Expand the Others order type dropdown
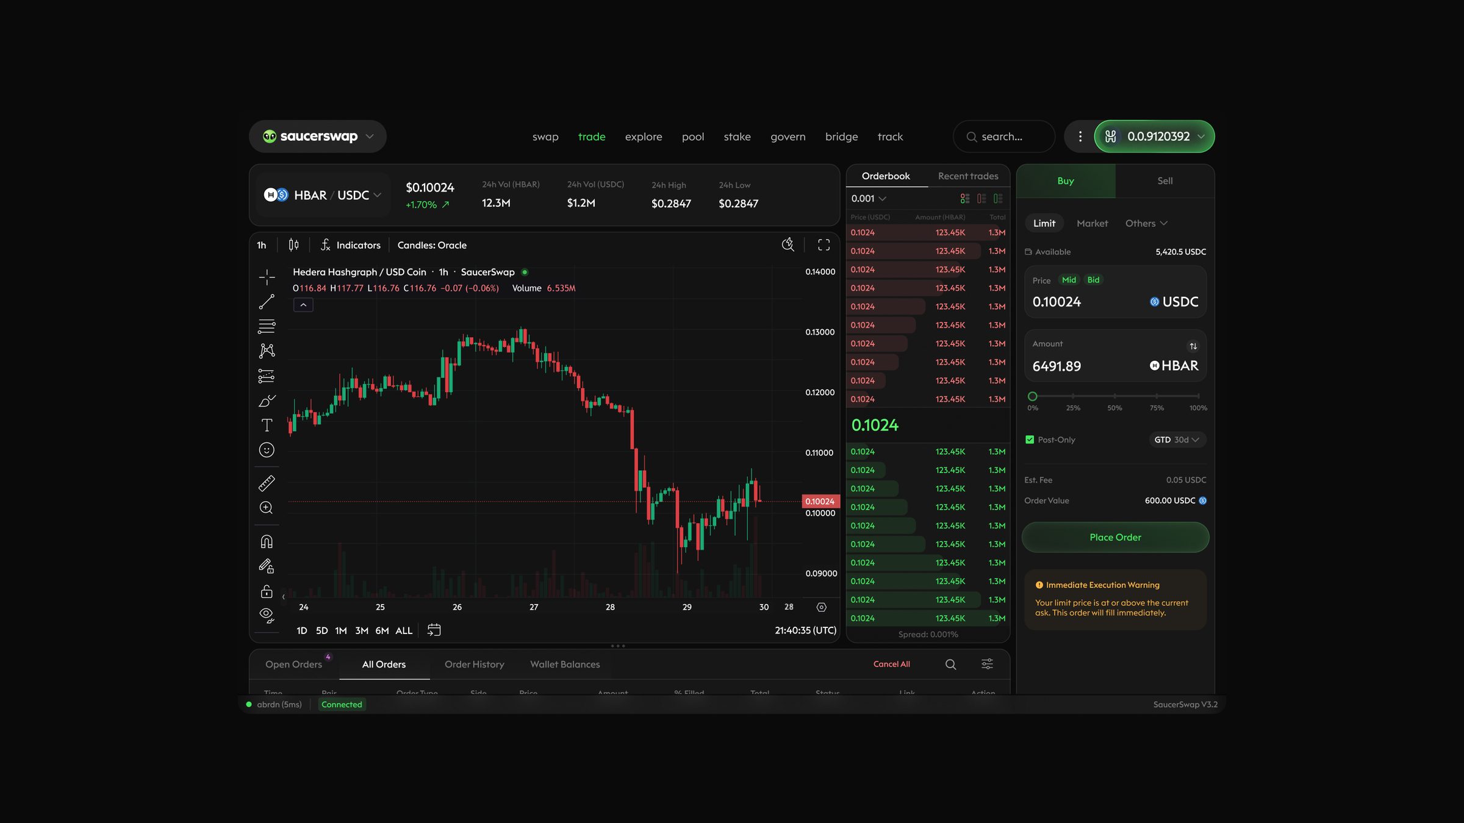Viewport: 1464px width, 823px height. [1146, 223]
